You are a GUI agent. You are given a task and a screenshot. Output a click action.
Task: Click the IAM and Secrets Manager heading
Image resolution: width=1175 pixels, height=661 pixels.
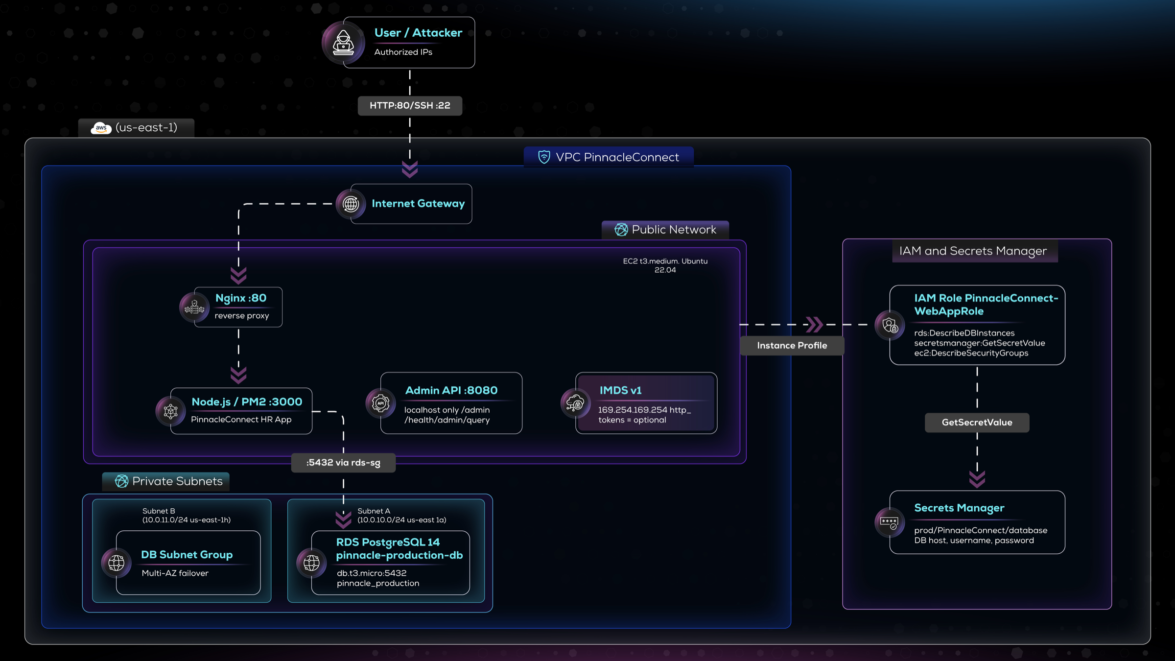click(973, 251)
